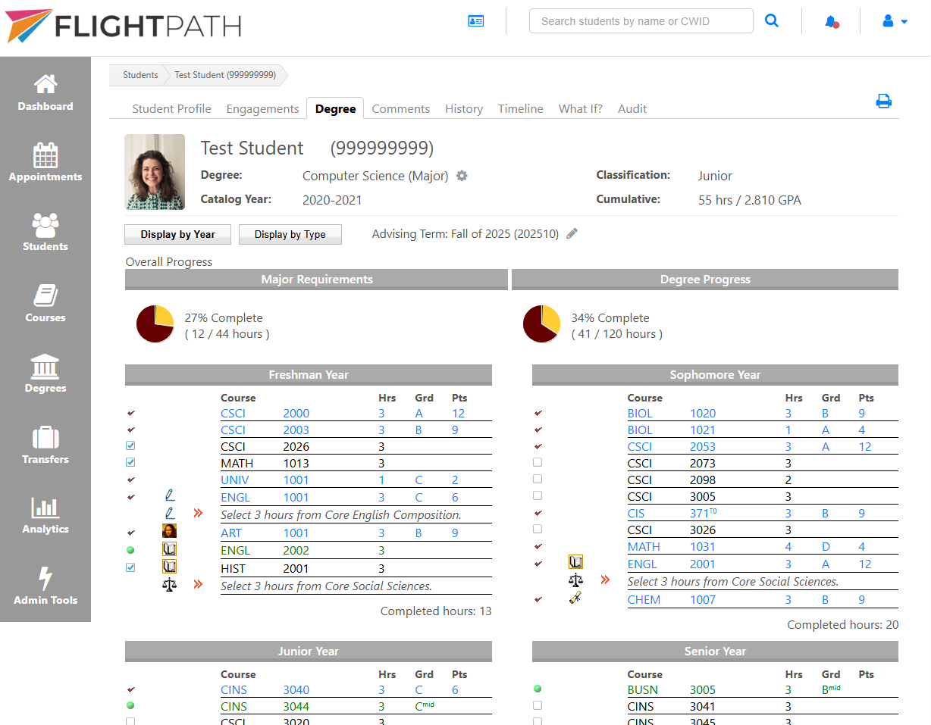The height and width of the screenshot is (725, 931).
Task: Check the CSCI 3005 checkbox
Action: click(x=538, y=495)
